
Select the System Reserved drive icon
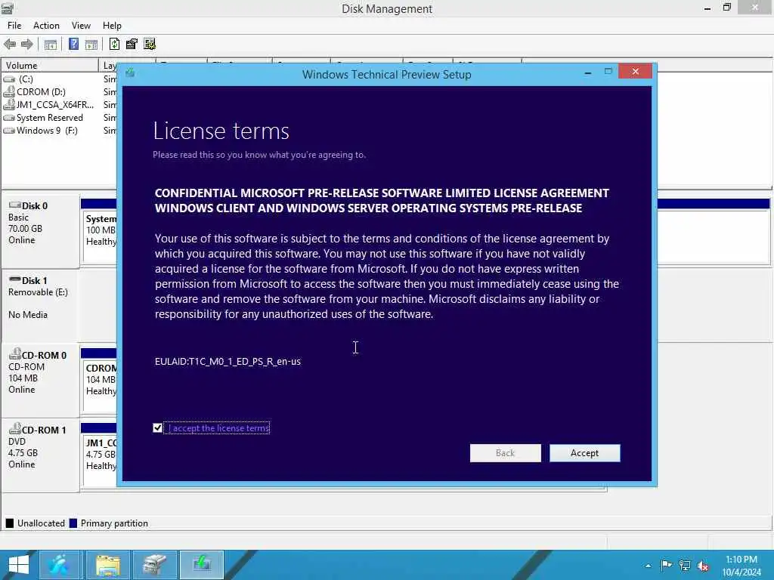[9, 118]
